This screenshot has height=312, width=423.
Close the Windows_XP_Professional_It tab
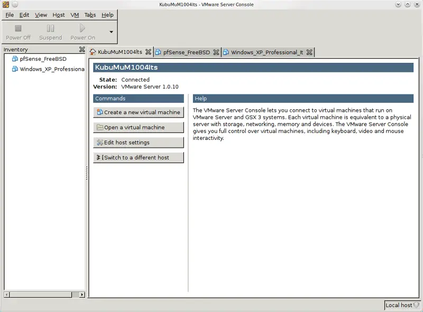click(309, 52)
